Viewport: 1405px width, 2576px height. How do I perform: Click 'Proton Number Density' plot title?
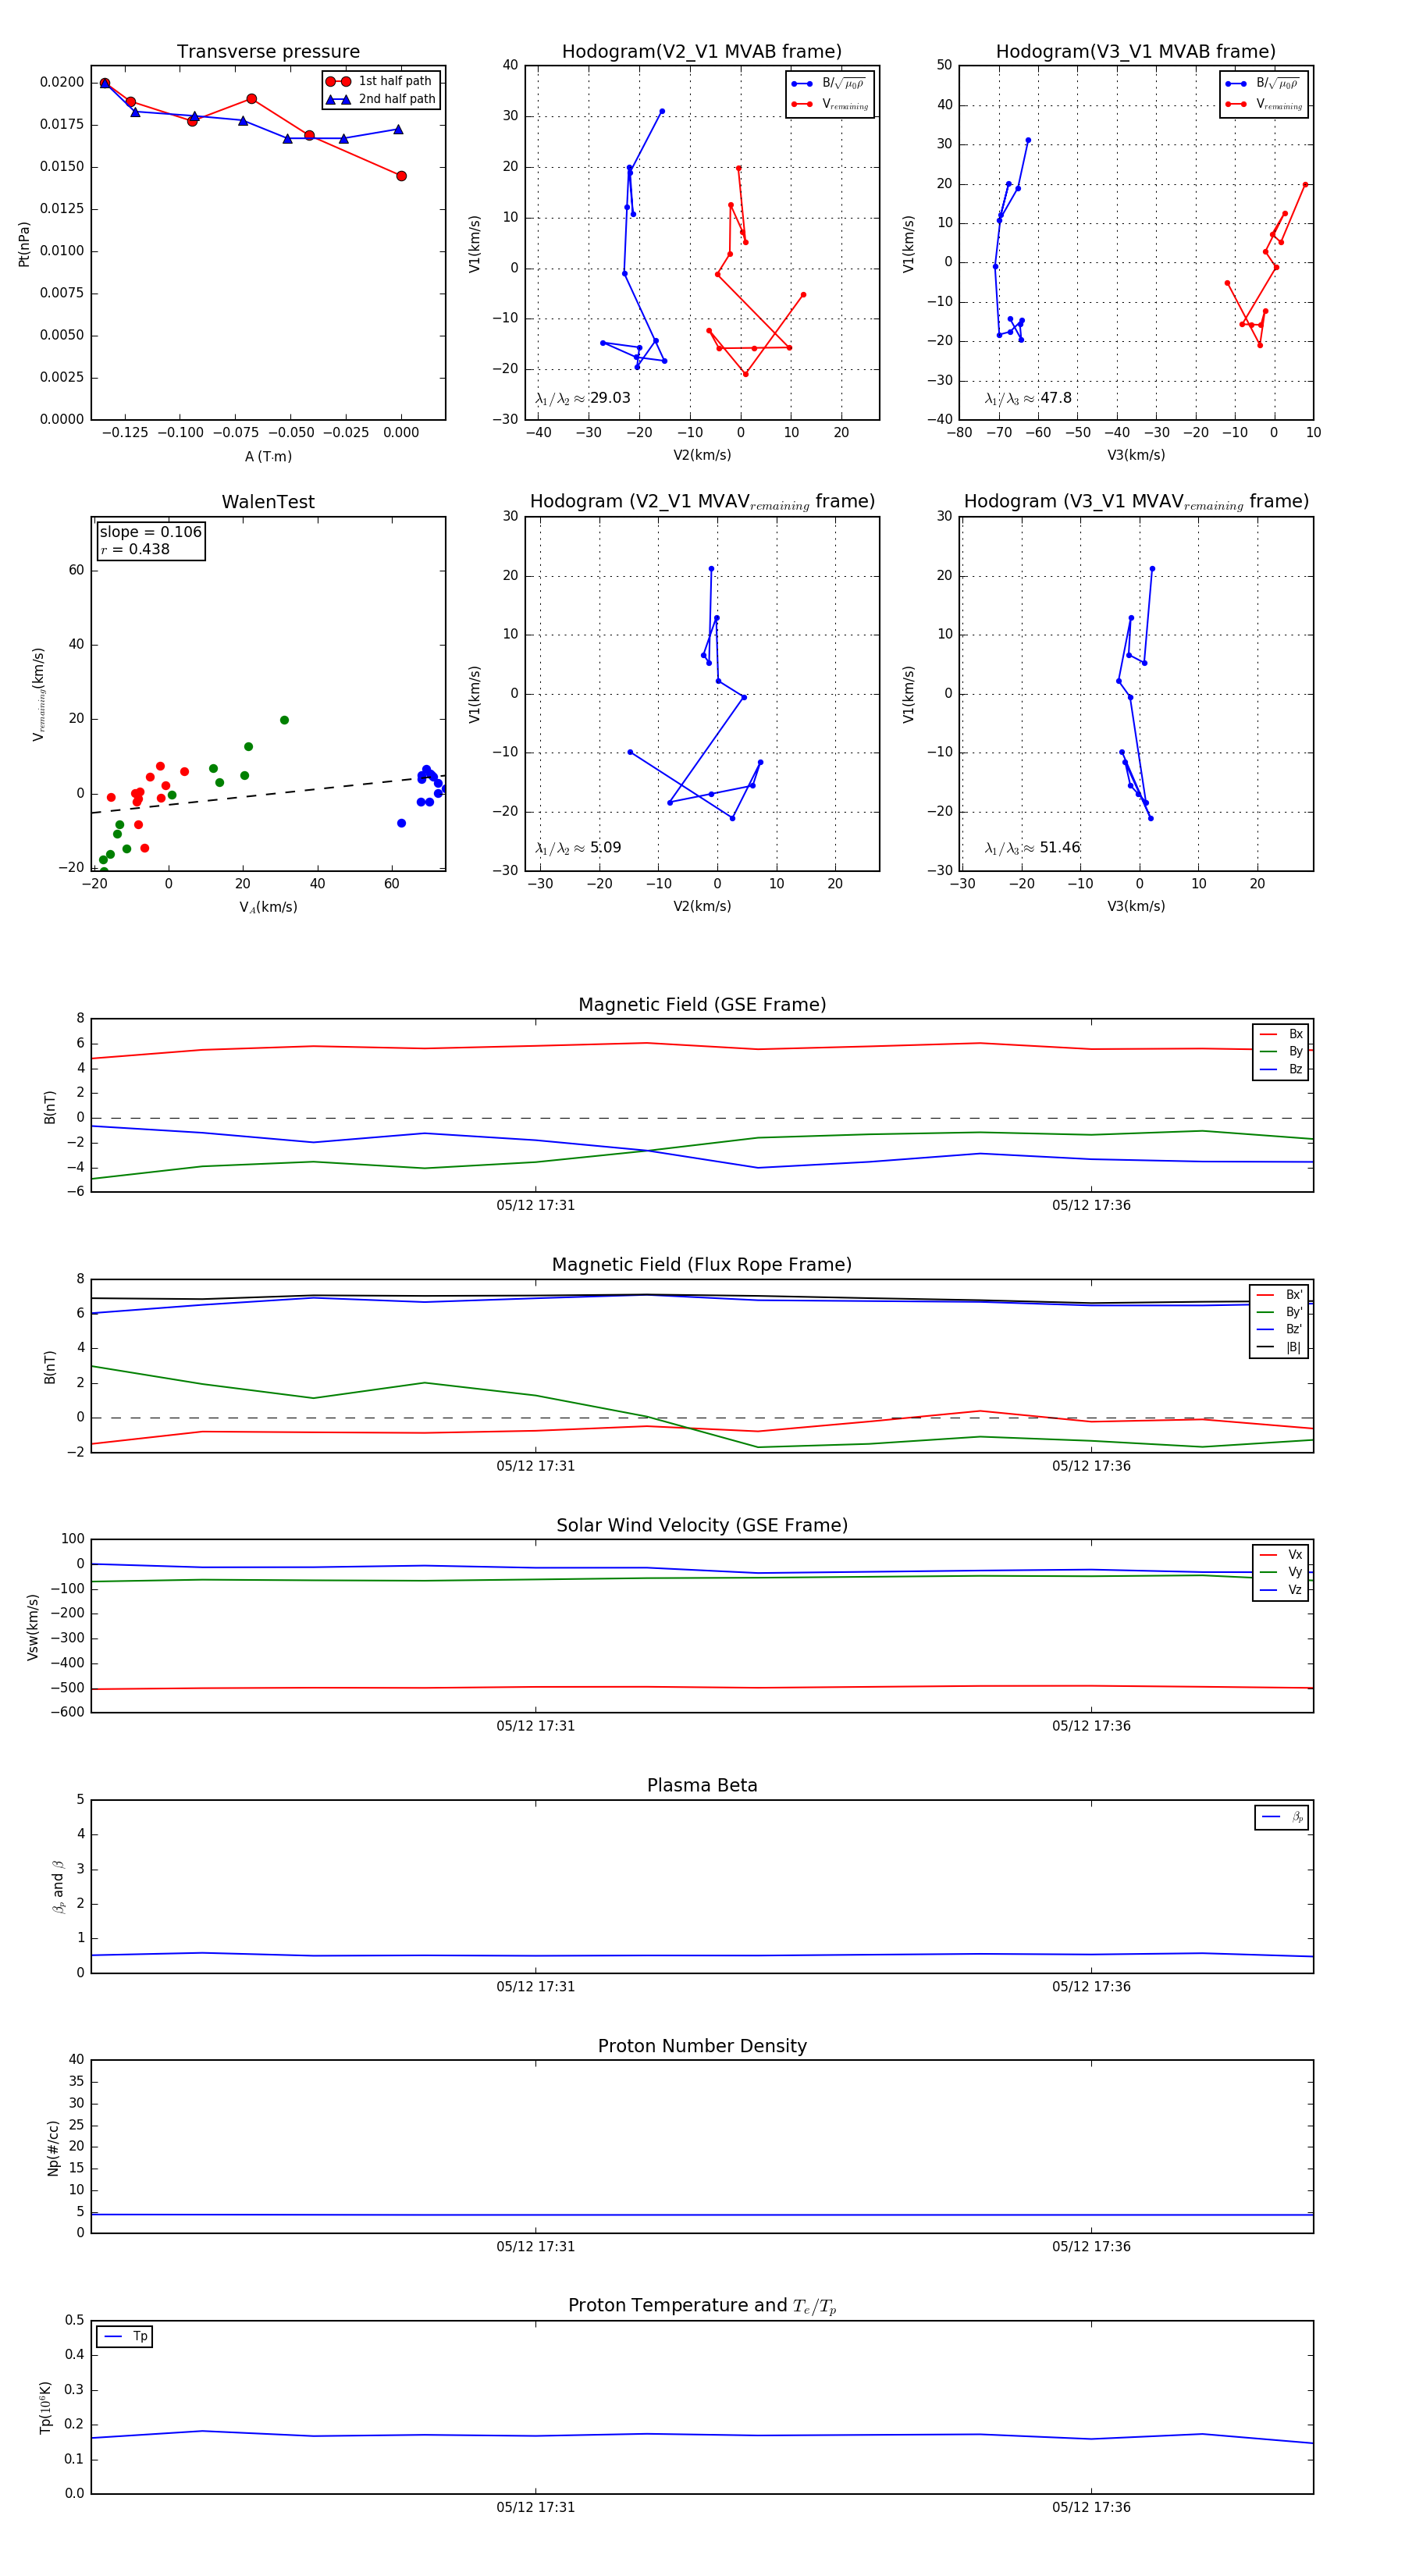coord(702,2046)
